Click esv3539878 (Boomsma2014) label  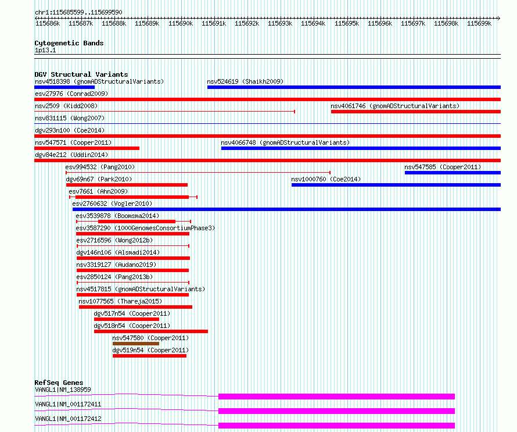point(117,216)
